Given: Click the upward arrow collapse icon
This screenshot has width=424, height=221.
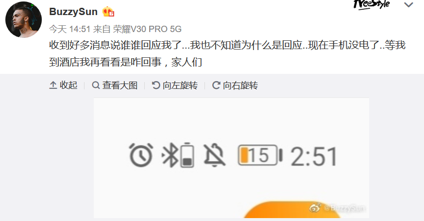Looking at the screenshot, I should pyautogui.click(x=53, y=85).
